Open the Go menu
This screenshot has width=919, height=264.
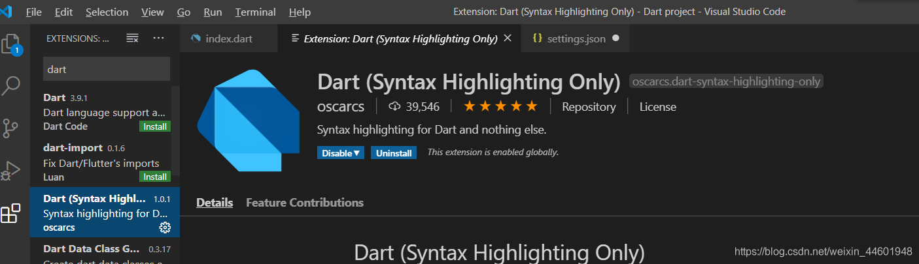(x=184, y=12)
